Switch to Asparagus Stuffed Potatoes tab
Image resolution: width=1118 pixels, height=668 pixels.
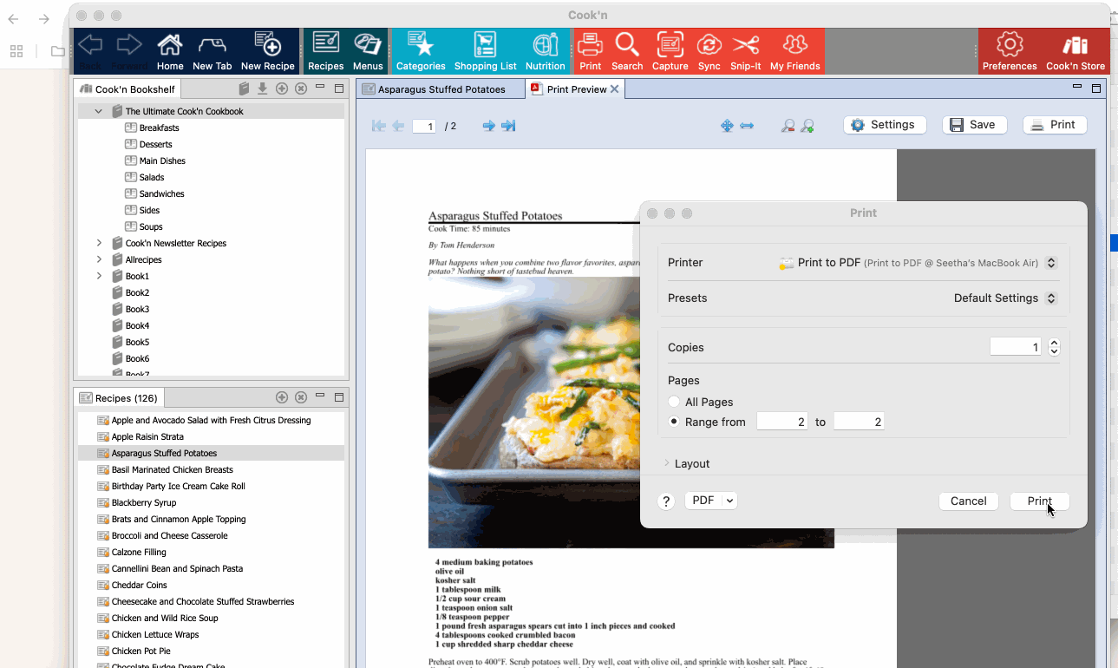(441, 89)
